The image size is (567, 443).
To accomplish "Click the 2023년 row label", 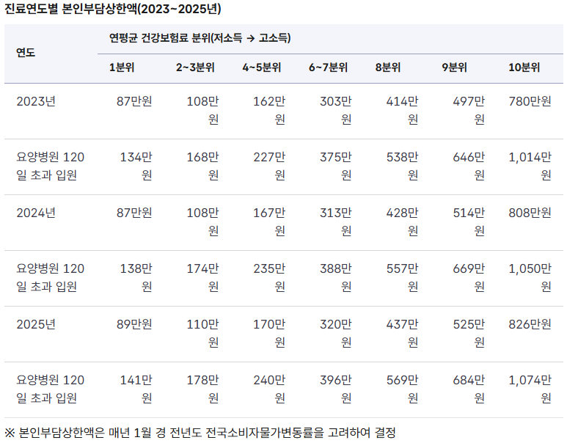I will coord(36,101).
